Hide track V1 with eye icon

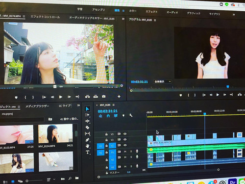(125, 145)
